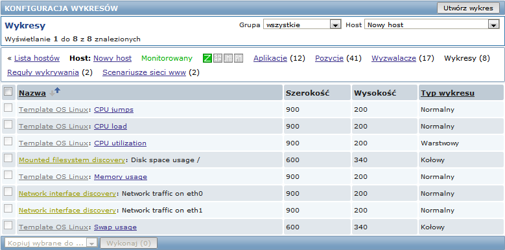Open Reguły wykrywania section

click(43, 73)
